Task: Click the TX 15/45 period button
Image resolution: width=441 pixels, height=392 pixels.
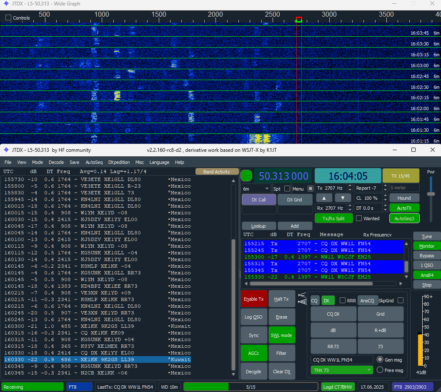Action: tap(401, 176)
